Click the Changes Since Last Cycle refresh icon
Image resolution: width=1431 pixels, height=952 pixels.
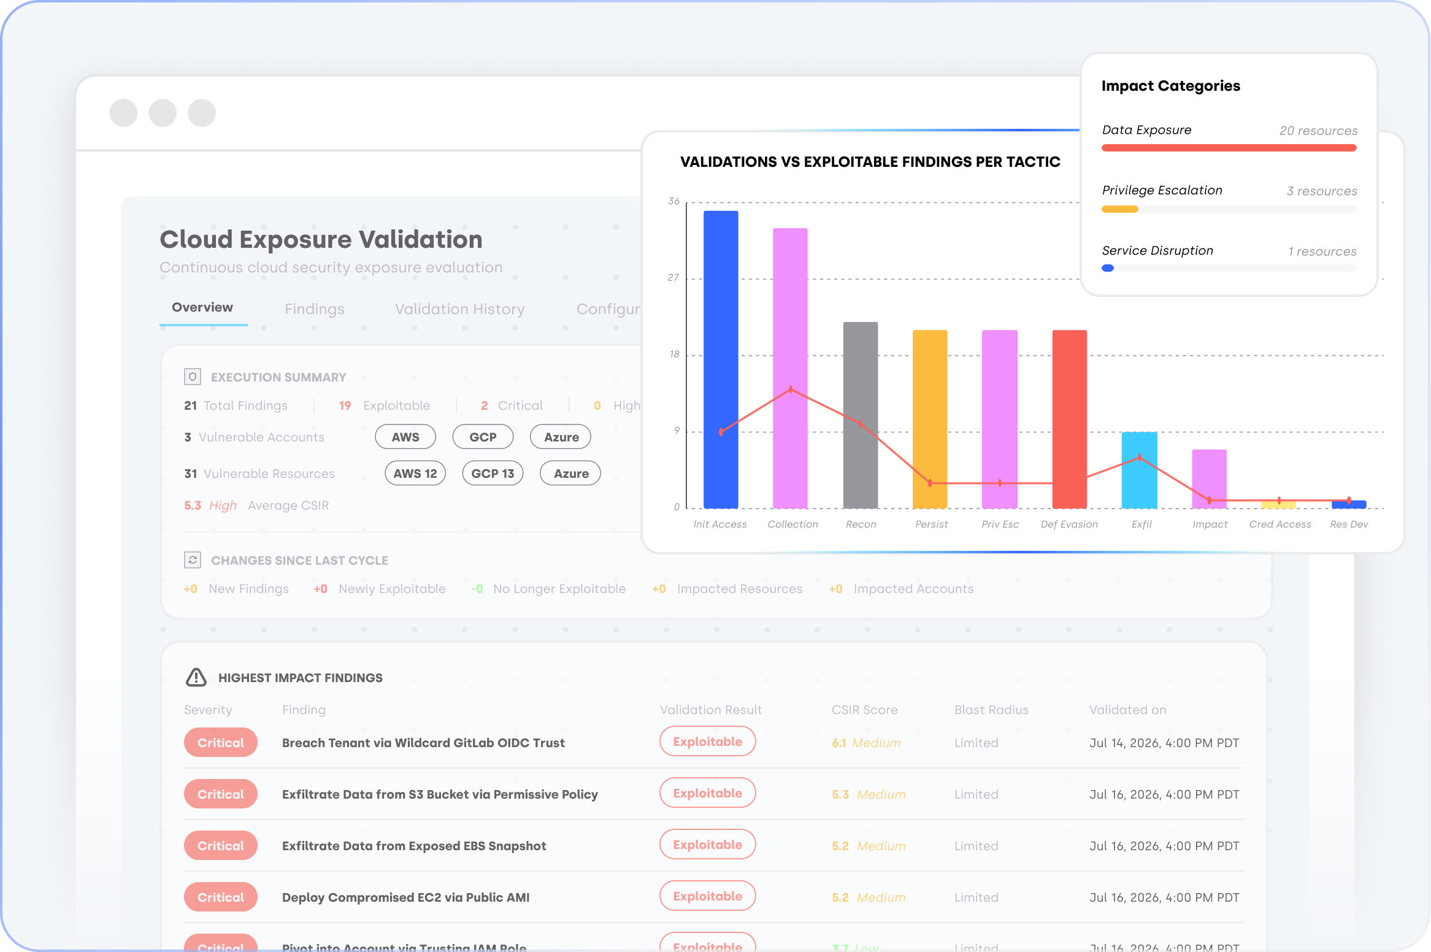pyautogui.click(x=193, y=559)
